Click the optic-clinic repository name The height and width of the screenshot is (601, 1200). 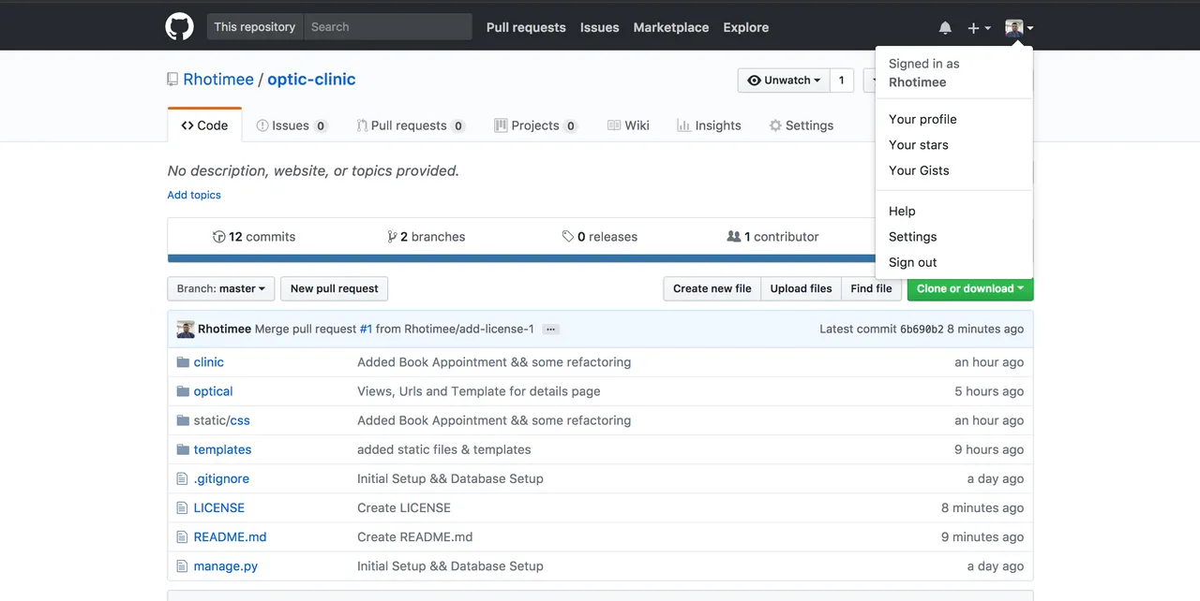coord(311,80)
